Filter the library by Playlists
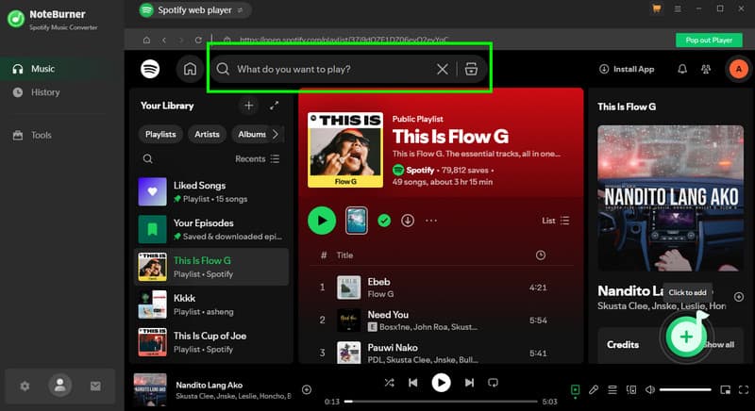 click(160, 134)
